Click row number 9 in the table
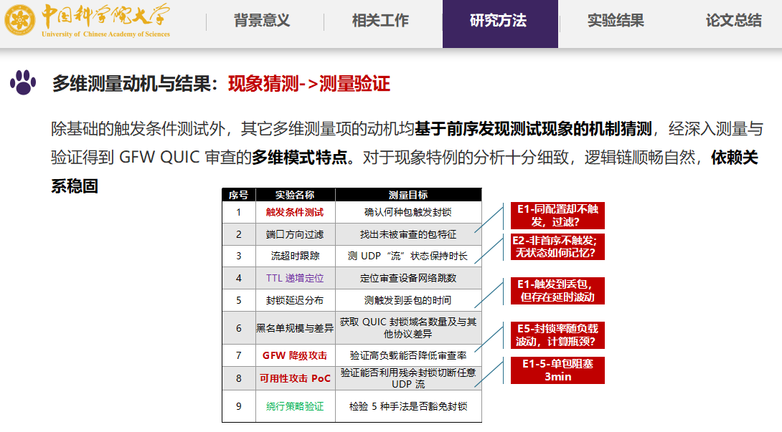The width and height of the screenshot is (782, 432). (238, 406)
